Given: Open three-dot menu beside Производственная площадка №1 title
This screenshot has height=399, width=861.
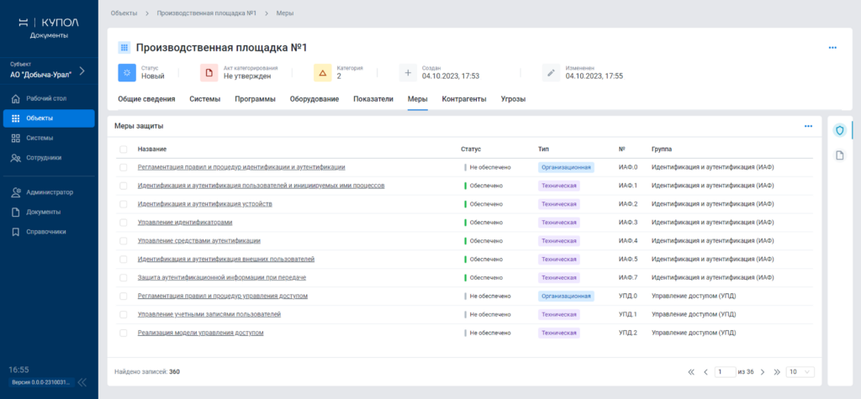Looking at the screenshot, I should pos(832,48).
